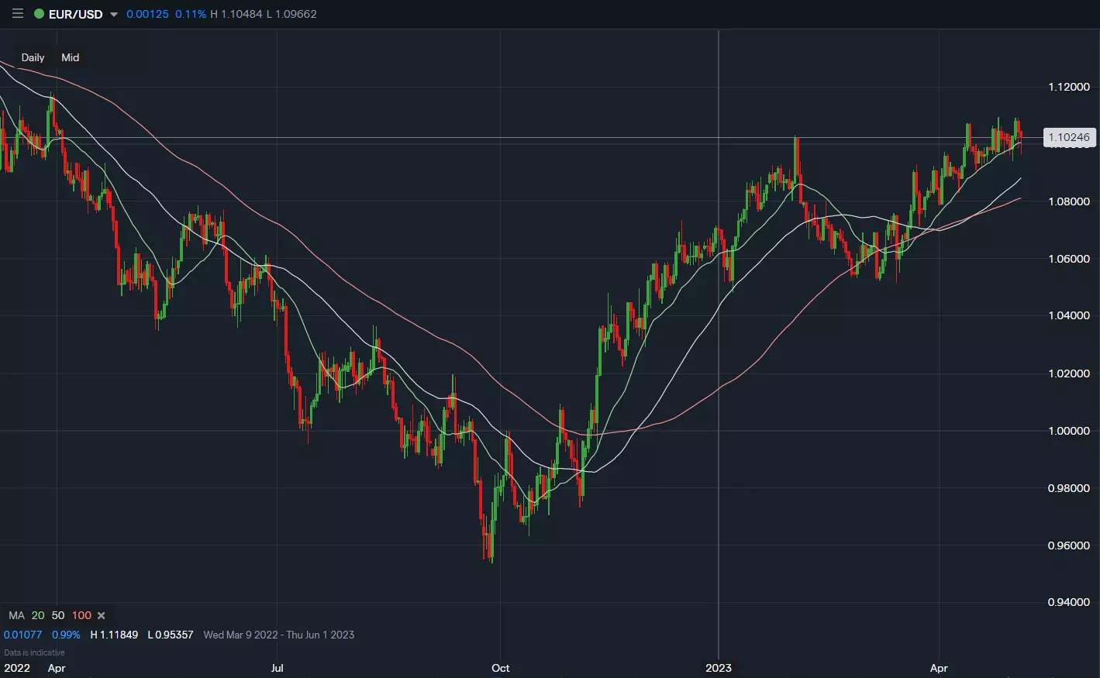Click the 0.11% percentage change value

191,14
